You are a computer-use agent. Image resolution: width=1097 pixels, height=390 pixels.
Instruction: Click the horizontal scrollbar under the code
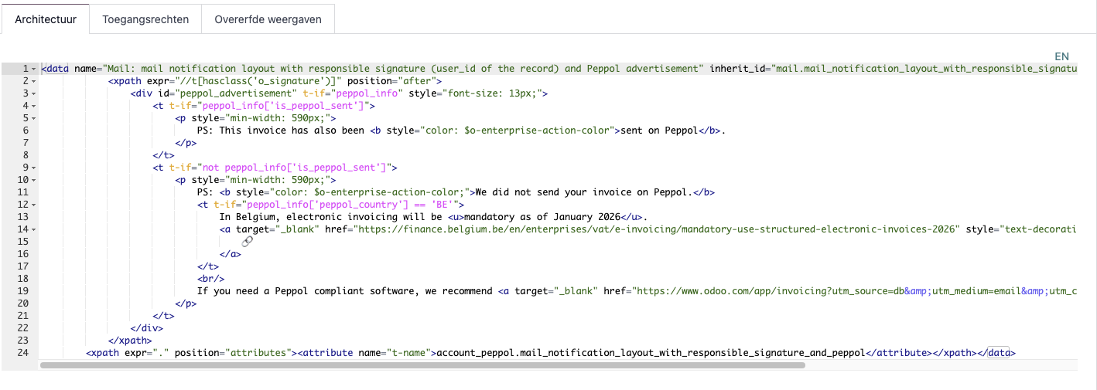pos(422,365)
